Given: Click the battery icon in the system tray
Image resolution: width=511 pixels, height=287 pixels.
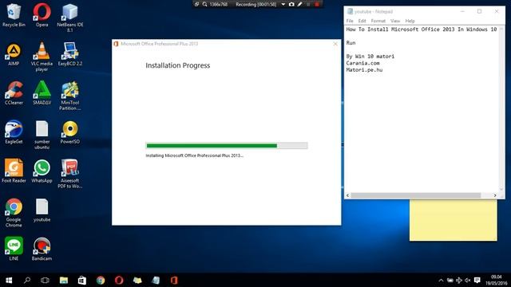Looking at the screenshot, I should click(x=450, y=280).
